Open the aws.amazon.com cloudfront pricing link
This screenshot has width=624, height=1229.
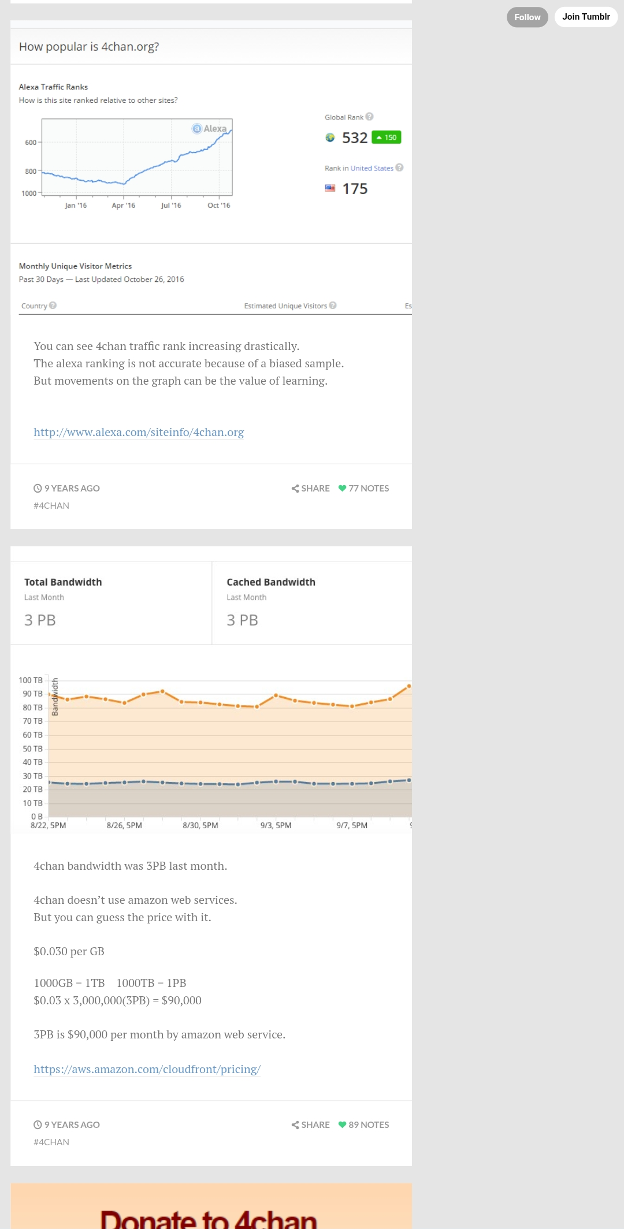[147, 1069]
